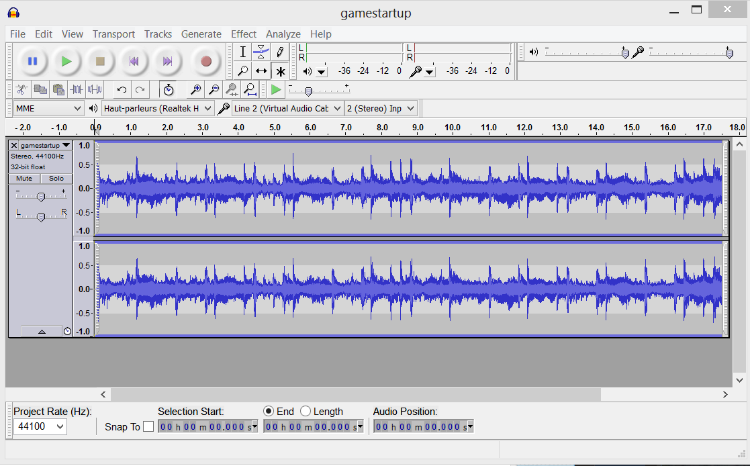Open the Tracks menu
750x466 pixels.
click(x=158, y=34)
